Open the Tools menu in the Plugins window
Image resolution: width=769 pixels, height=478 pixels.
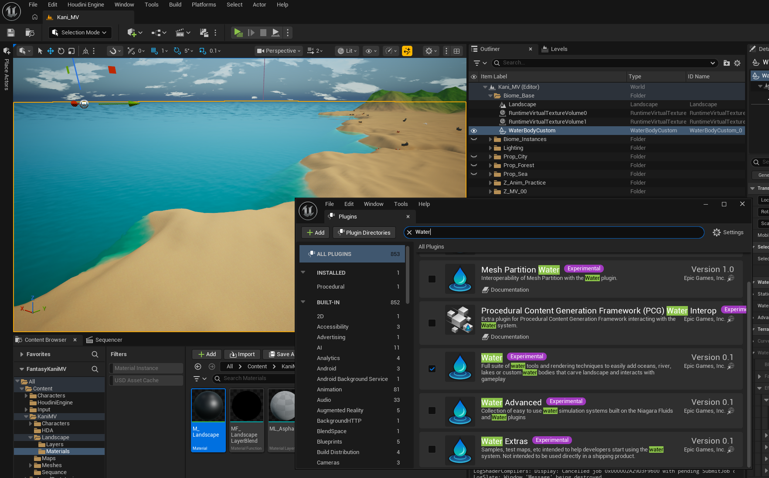(x=401, y=204)
